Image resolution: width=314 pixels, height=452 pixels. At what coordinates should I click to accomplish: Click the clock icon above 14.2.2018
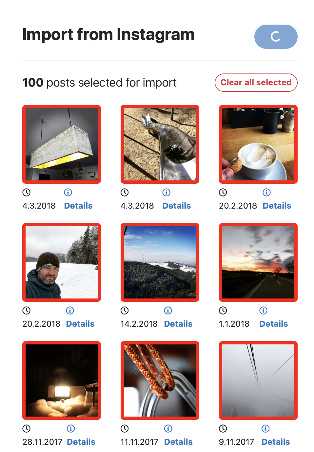[x=125, y=310]
